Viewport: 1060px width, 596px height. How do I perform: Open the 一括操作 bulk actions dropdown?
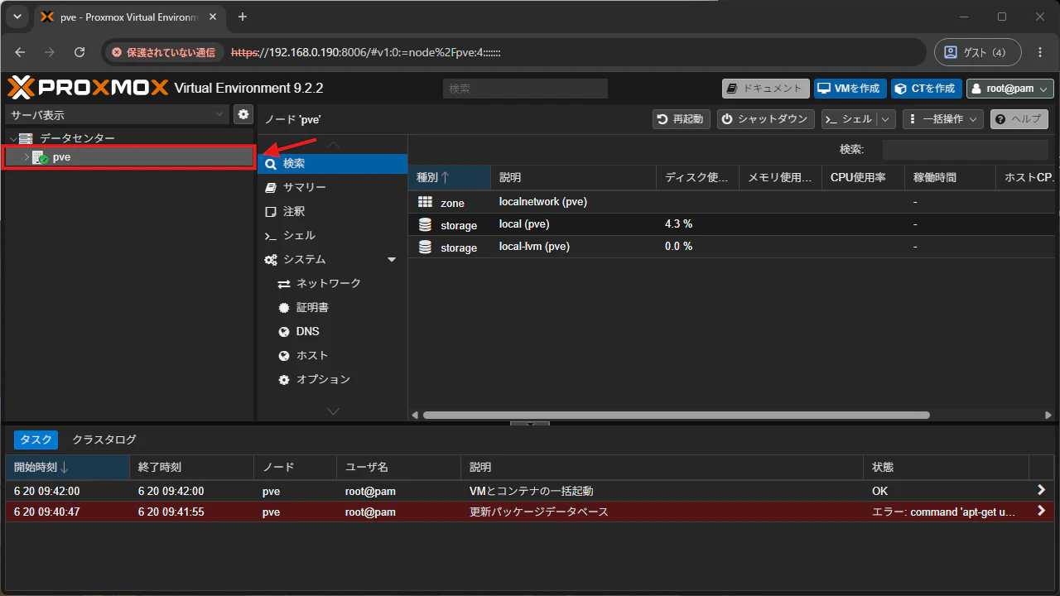click(942, 119)
